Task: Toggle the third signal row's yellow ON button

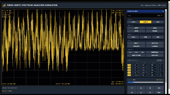Action: point(129,70)
